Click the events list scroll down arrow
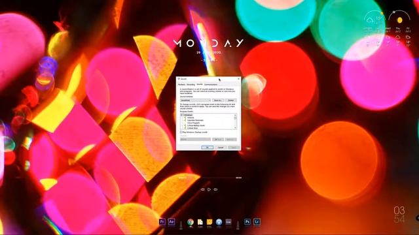419x235 pixels. [236, 128]
